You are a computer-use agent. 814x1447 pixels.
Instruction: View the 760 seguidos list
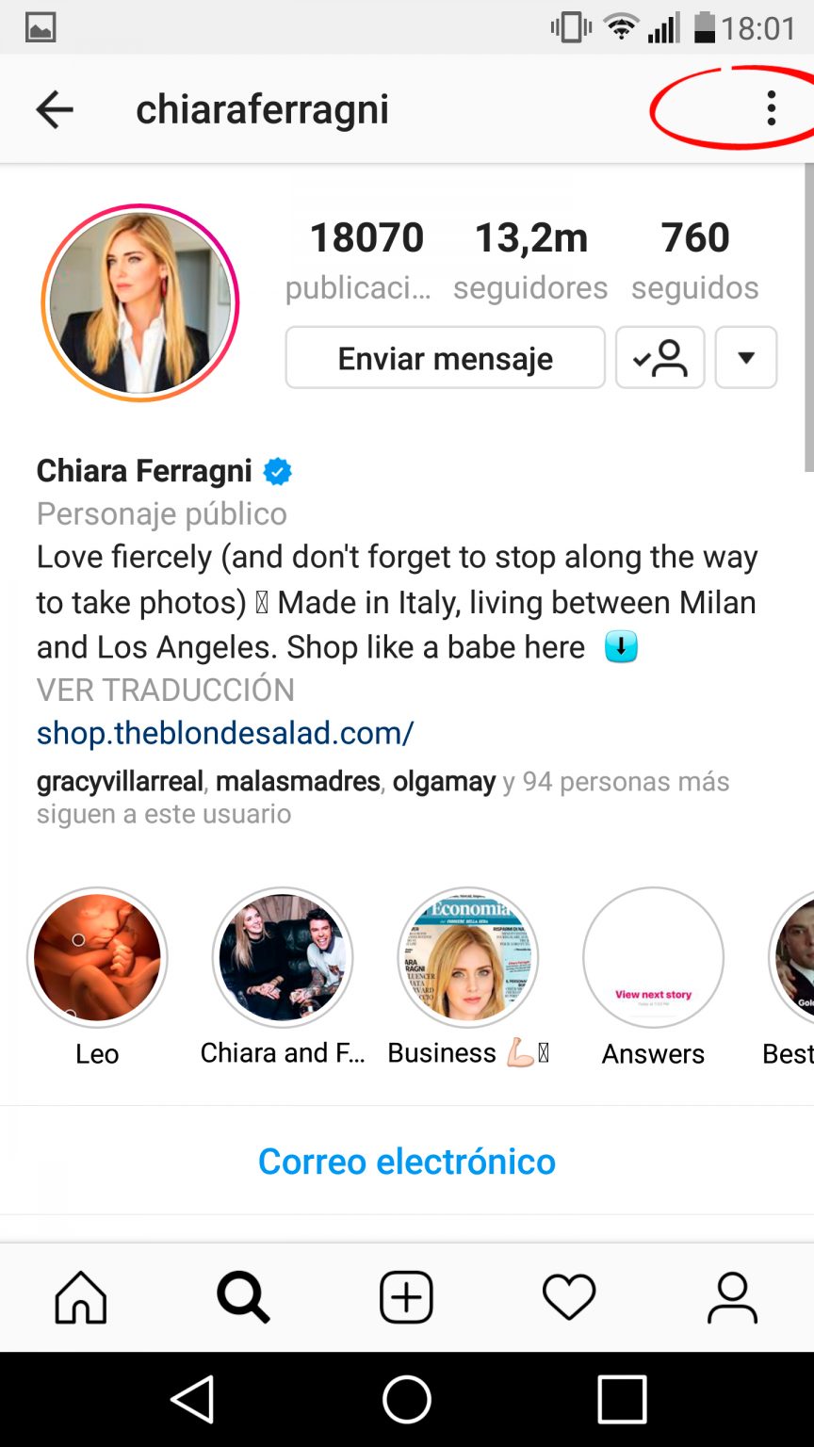tap(695, 261)
